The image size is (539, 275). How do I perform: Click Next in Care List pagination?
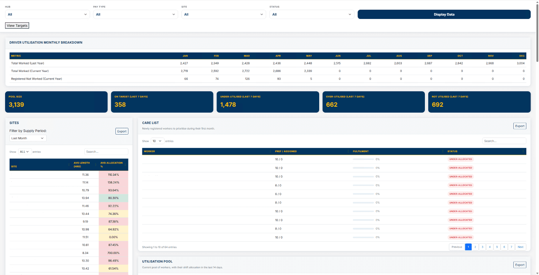pos(520,247)
